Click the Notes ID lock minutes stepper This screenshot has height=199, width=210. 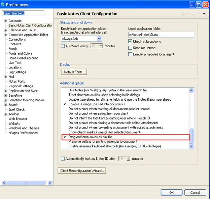[x=128, y=159]
